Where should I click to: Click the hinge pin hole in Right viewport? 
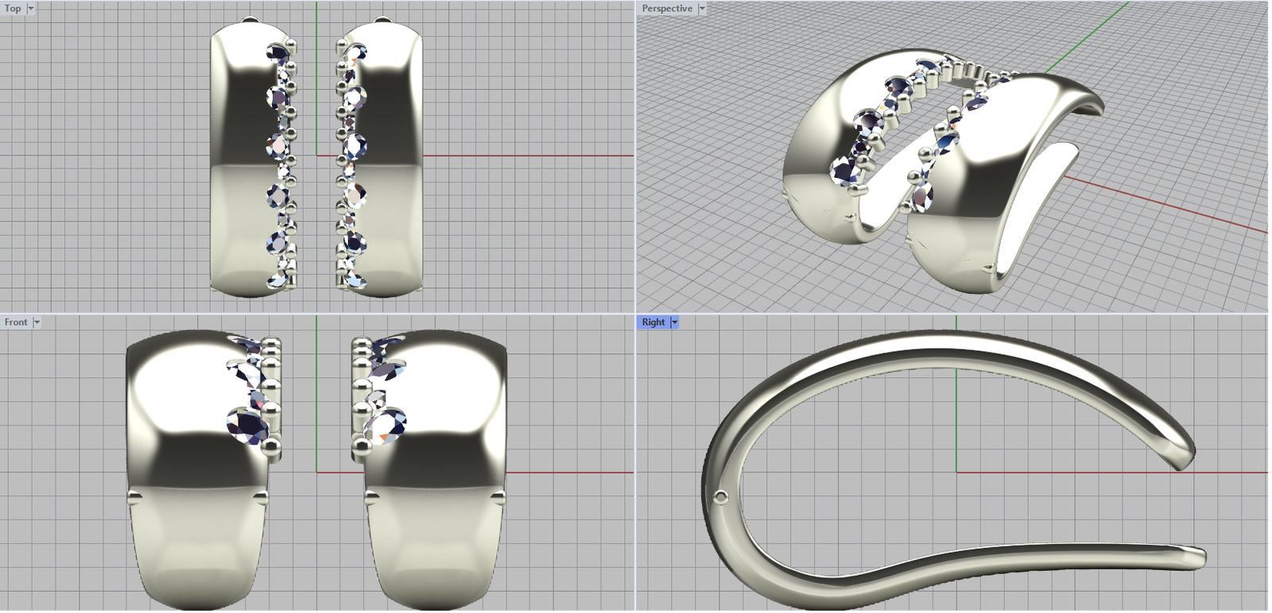pyautogui.click(x=721, y=498)
